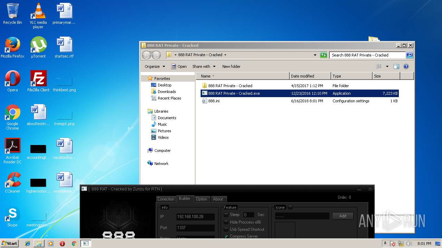The width and height of the screenshot is (442, 248).
Task: Enable the Usb Spread Shortcut checkbox
Action: click(226, 229)
